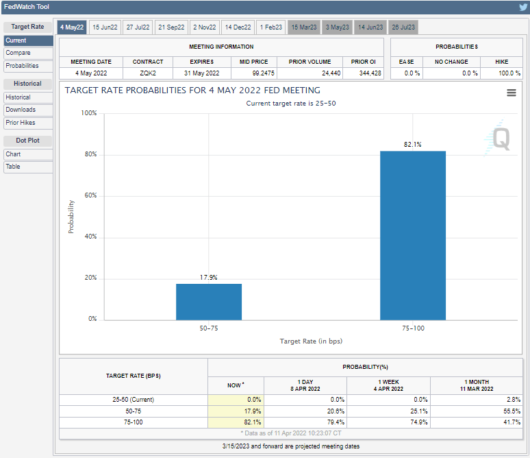The image size is (530, 458).
Task: Switch to the 27 Jul22 meeting tab
Action: click(x=138, y=27)
